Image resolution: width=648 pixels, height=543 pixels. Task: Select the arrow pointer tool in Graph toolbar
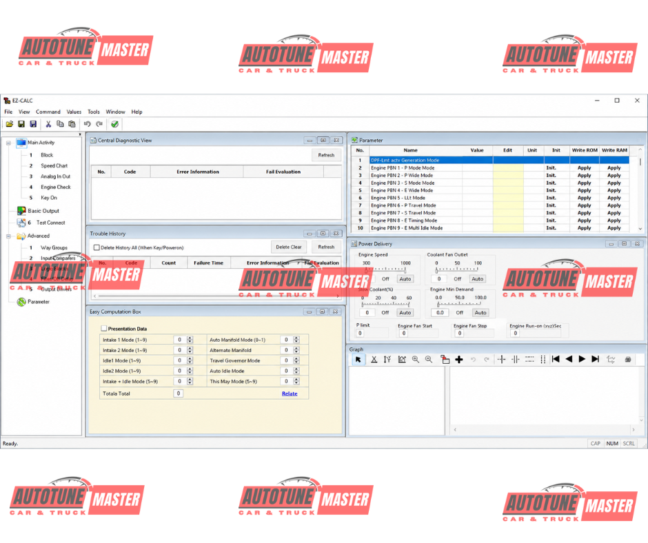tap(358, 360)
